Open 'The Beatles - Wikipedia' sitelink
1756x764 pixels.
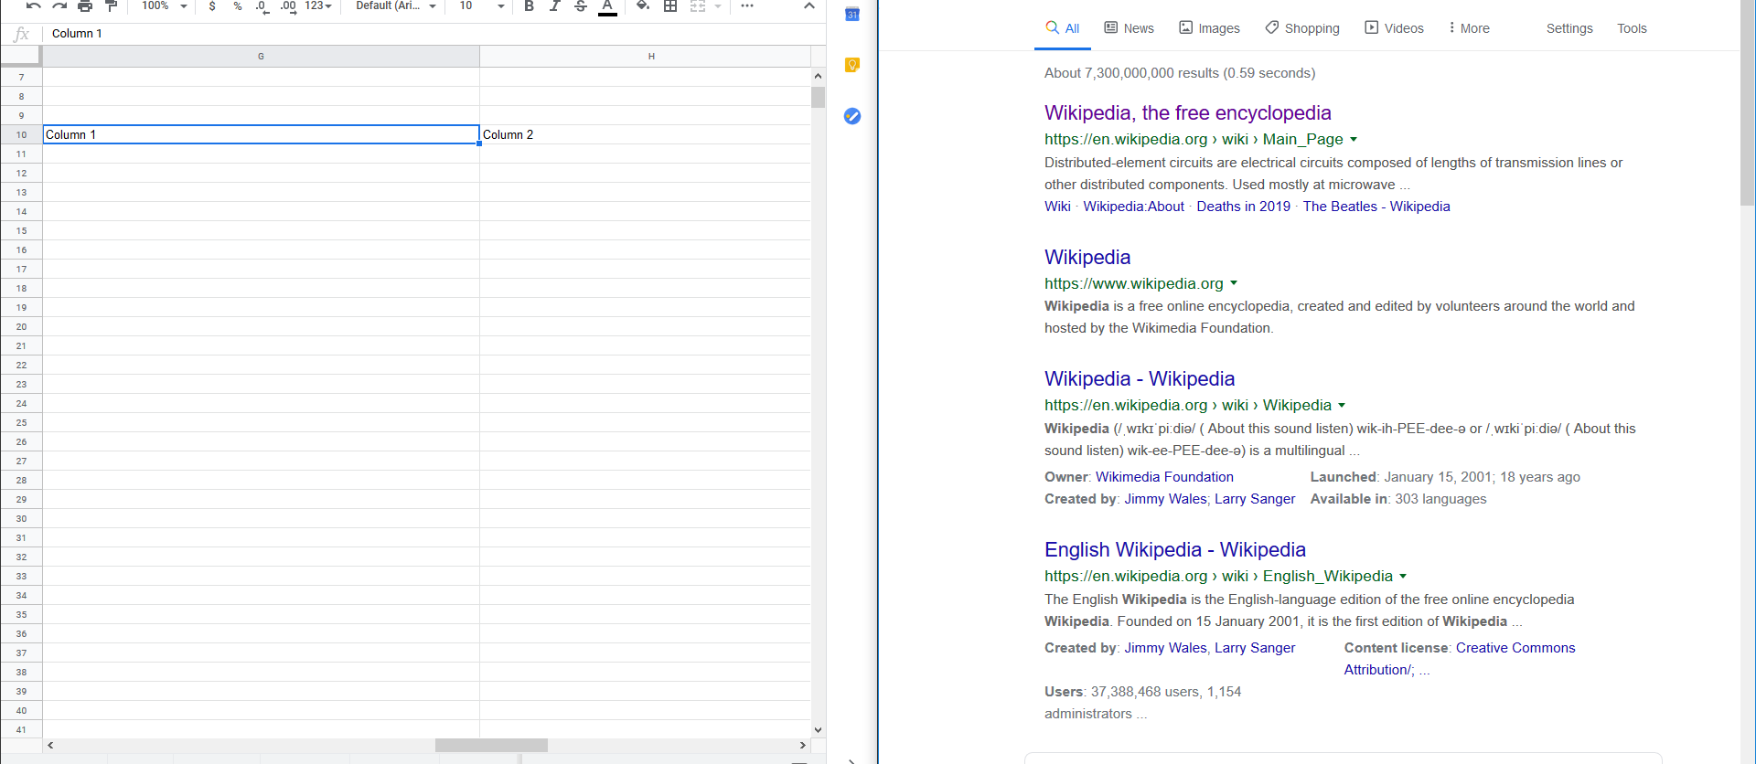1376,207
